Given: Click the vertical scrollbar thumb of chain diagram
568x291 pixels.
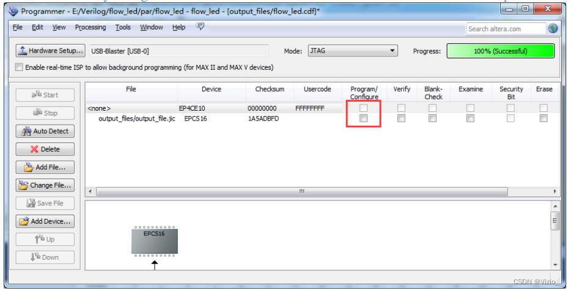Looking at the screenshot, I should pos(555,221).
